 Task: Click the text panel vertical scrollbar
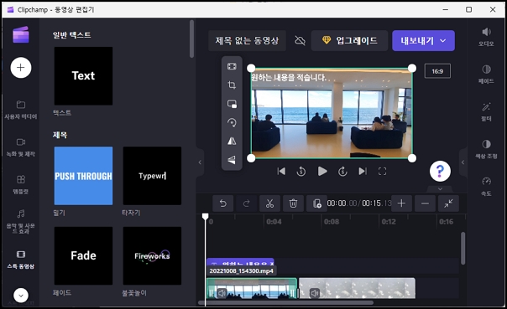tap(191, 39)
